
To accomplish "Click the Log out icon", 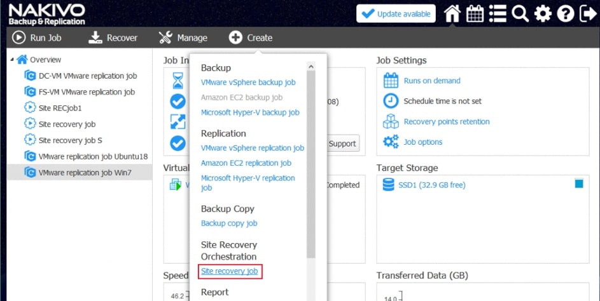I will (587, 13).
